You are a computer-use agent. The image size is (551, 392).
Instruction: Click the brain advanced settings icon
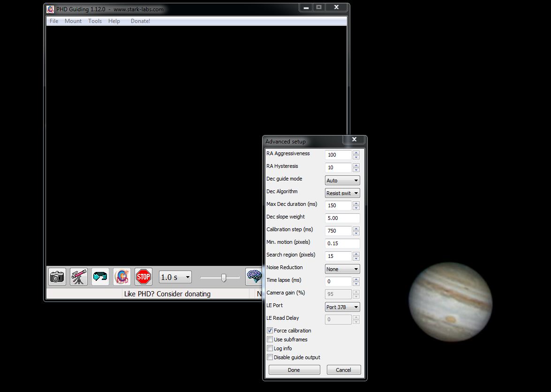click(254, 277)
